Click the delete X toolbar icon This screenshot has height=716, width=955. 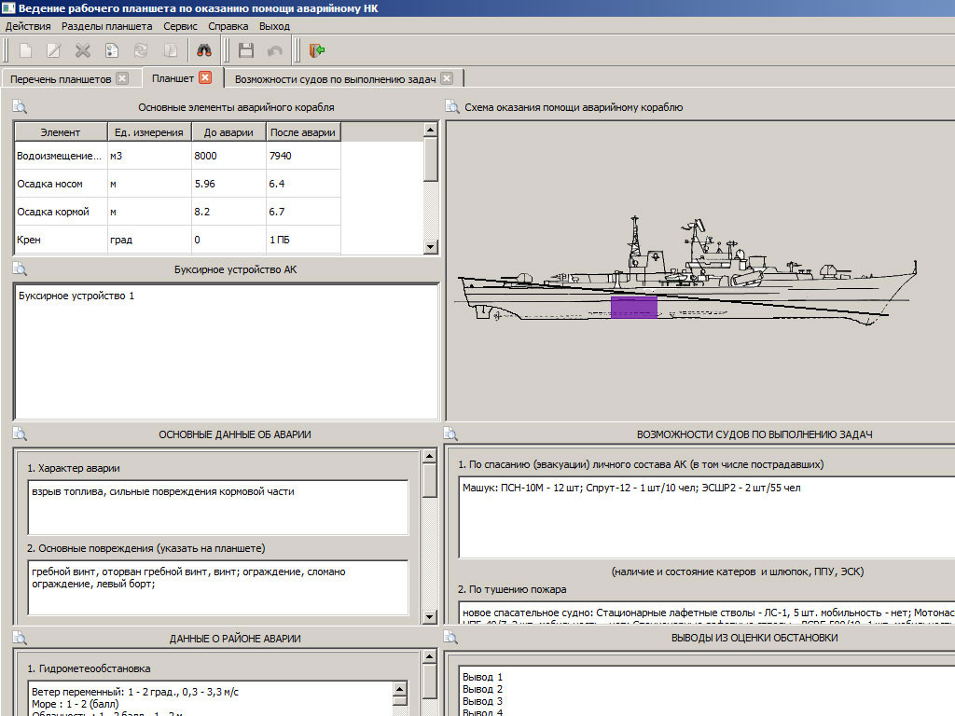click(83, 50)
